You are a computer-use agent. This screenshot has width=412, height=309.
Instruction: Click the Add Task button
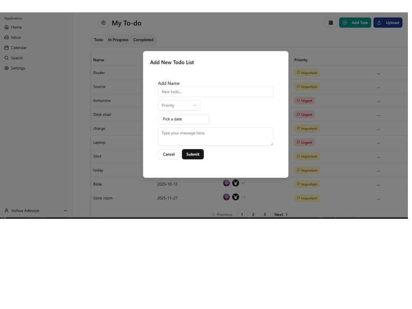[355, 23]
